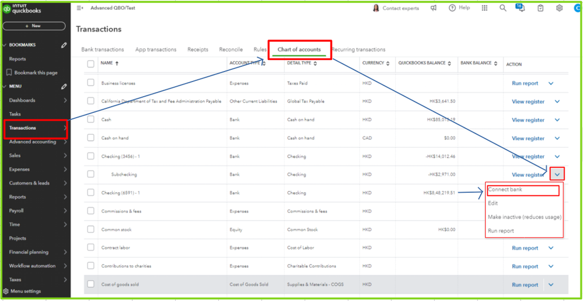Click Run report for Contributions to charities

click(525, 267)
